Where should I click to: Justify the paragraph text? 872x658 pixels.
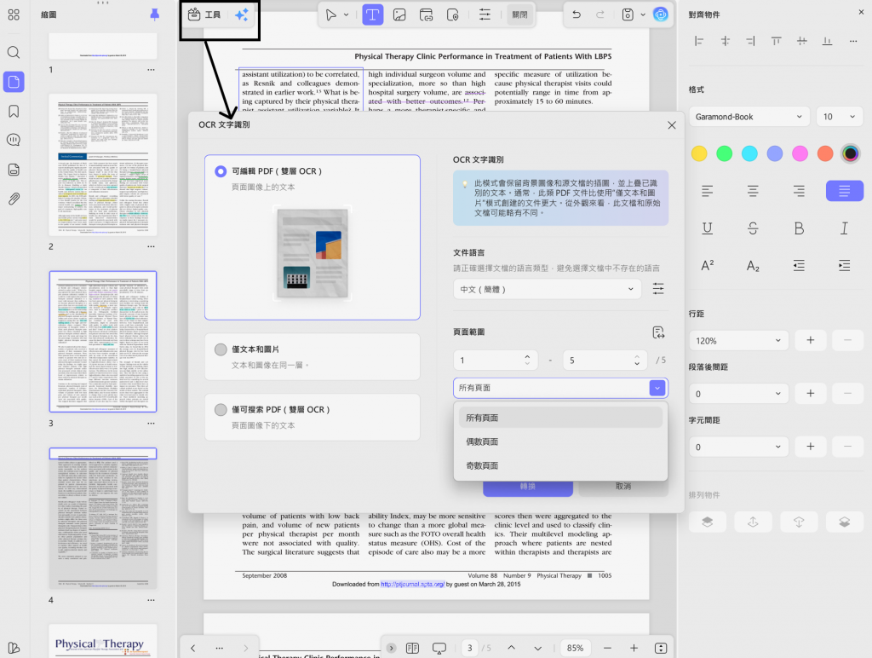pos(844,191)
